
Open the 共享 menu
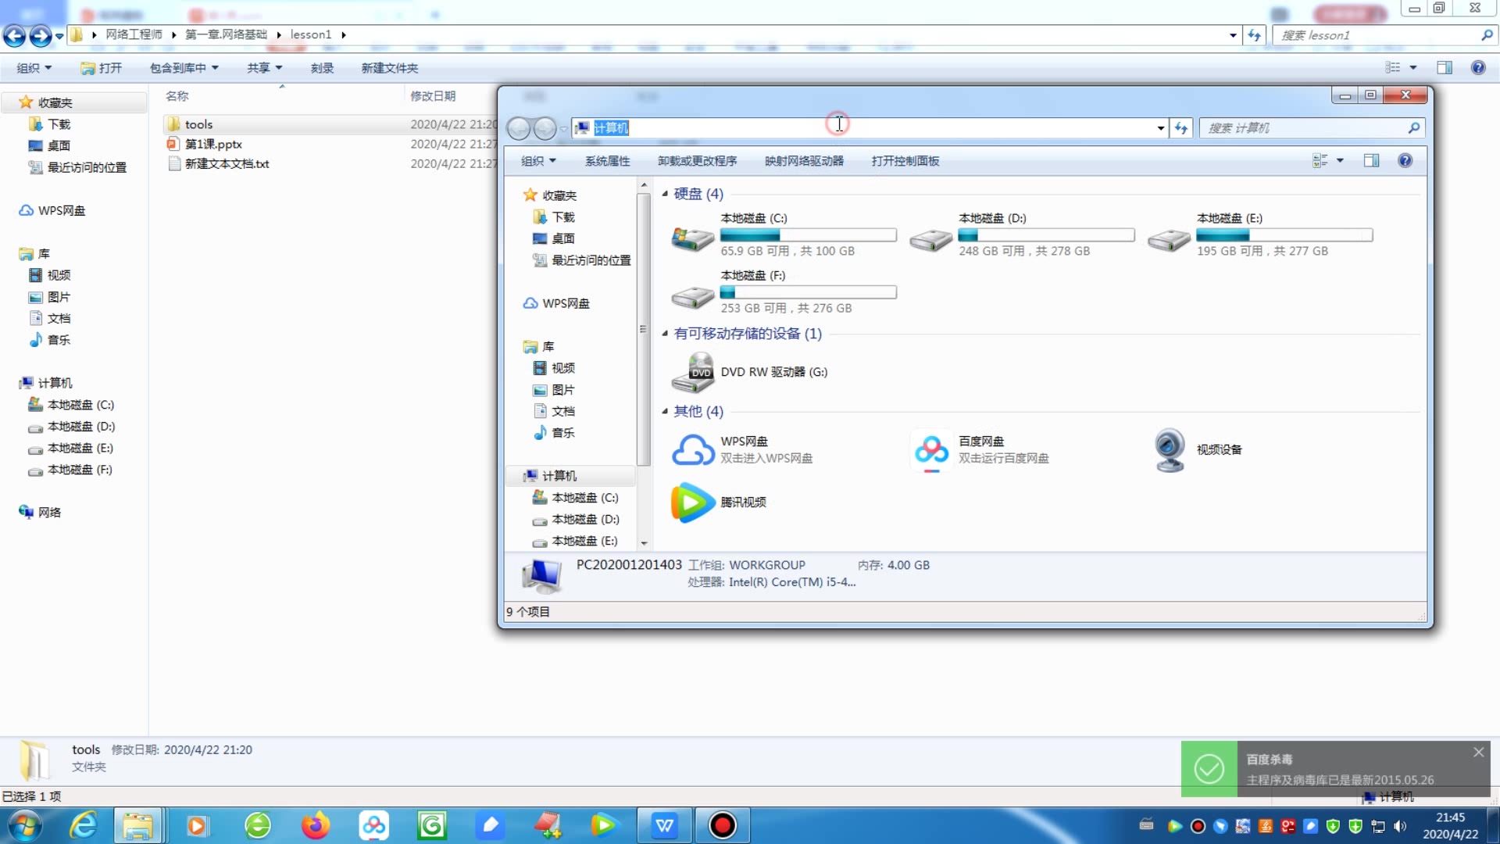[264, 68]
